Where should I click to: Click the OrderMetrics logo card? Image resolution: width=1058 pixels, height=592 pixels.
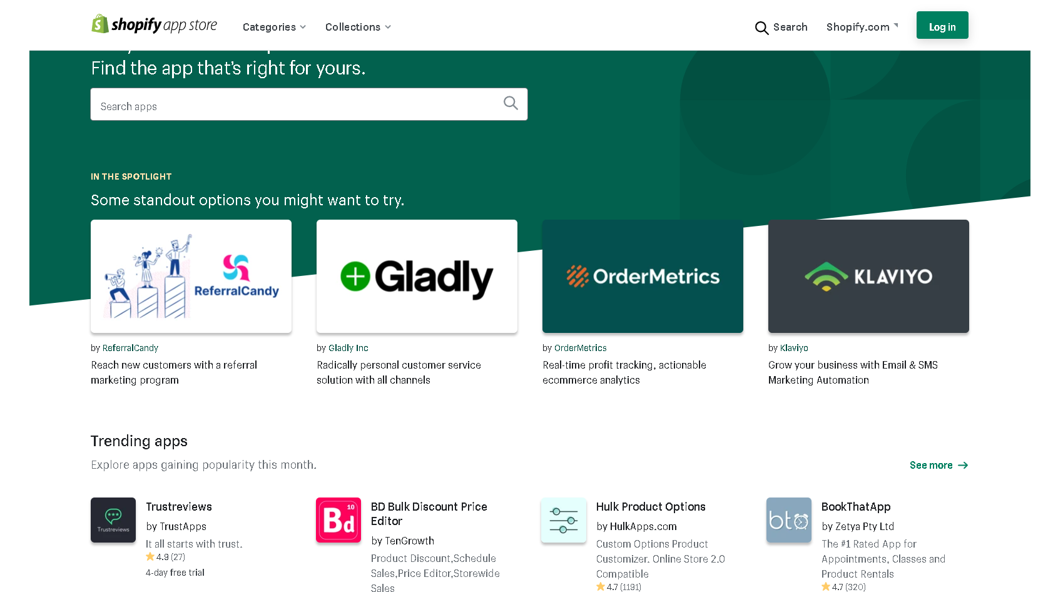point(643,276)
